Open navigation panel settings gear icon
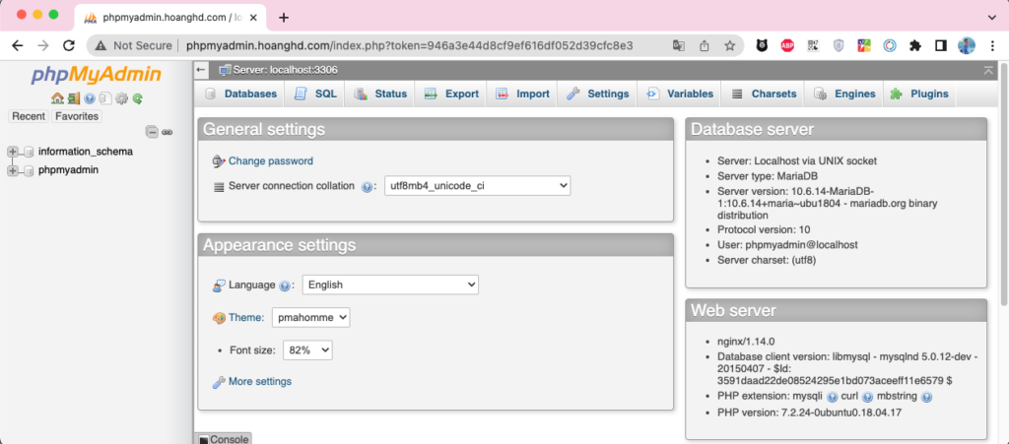The width and height of the screenshot is (1009, 444). [x=121, y=99]
